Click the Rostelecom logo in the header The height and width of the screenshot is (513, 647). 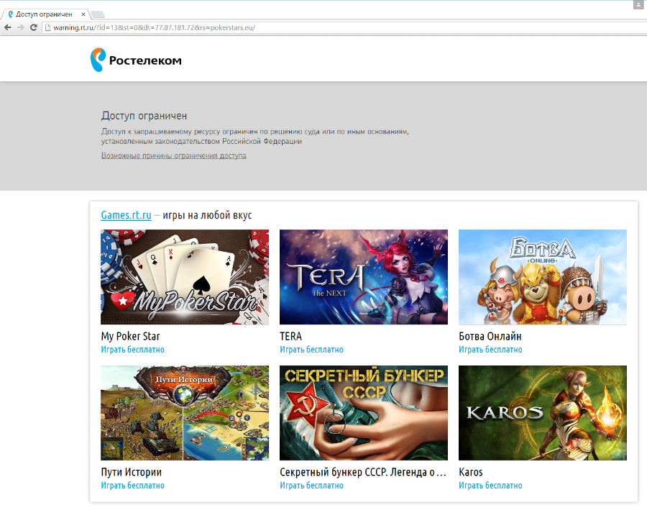(136, 60)
